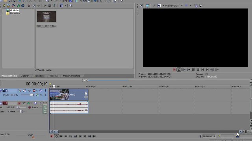This screenshot has width=252, height=141.
Task: Select the video event on track 1
Action: pos(69,95)
